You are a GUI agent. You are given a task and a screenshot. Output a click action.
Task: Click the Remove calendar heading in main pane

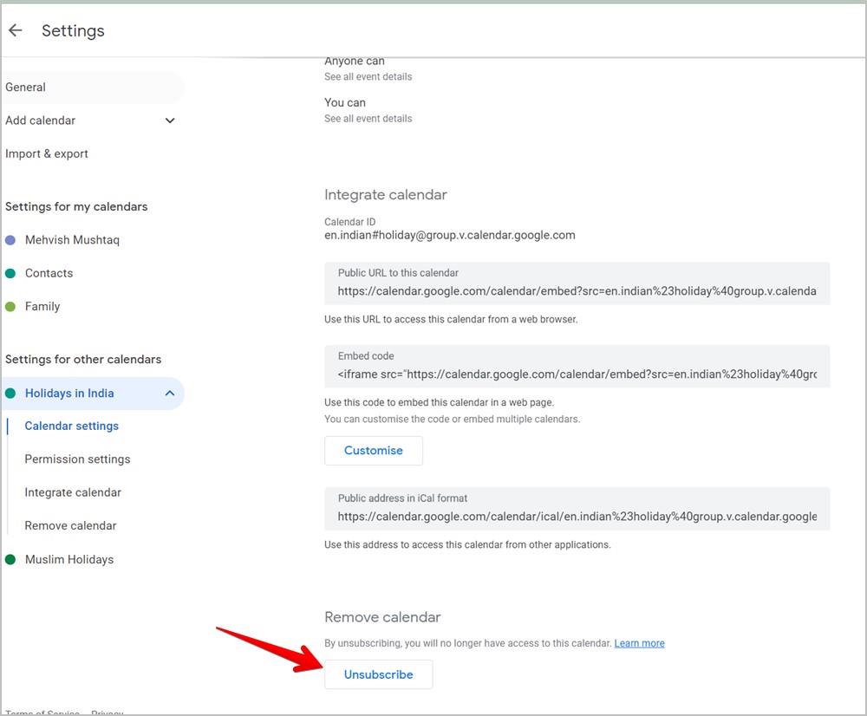click(382, 617)
